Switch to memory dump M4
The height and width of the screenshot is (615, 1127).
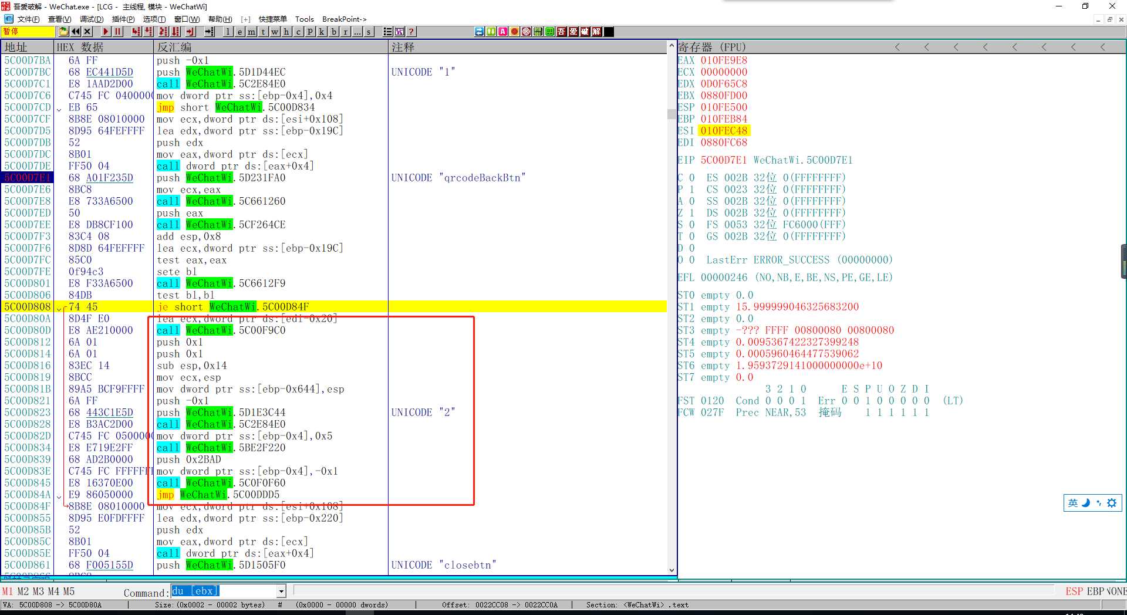53,592
